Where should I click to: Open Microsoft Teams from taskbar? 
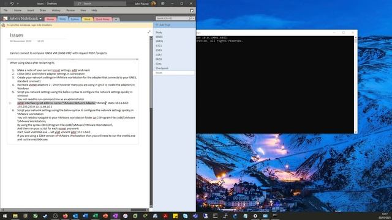[195, 216]
